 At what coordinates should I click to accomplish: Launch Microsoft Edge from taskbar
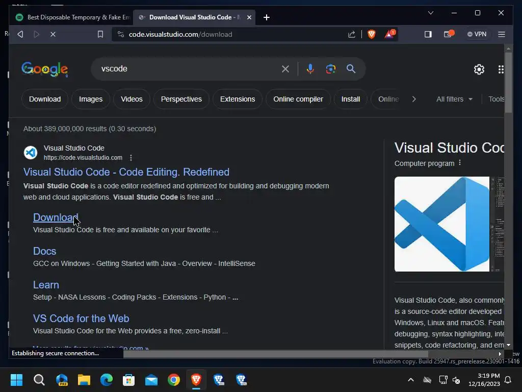pos(107,380)
